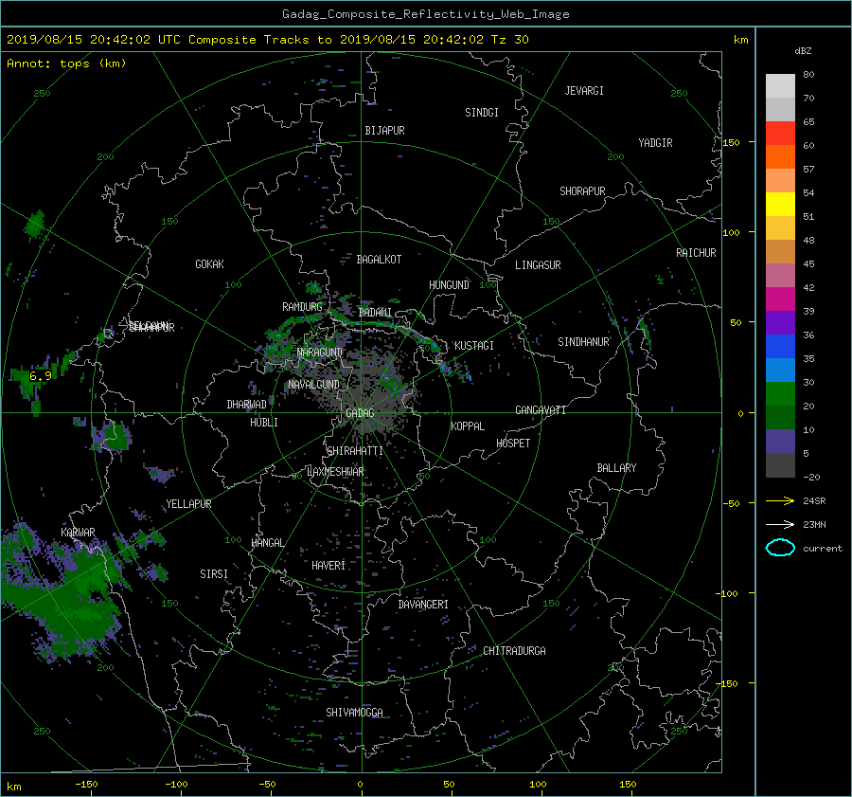Screen dimensions: 852x797
Task: Click the GADAG radar center label
Action: [x=360, y=413]
